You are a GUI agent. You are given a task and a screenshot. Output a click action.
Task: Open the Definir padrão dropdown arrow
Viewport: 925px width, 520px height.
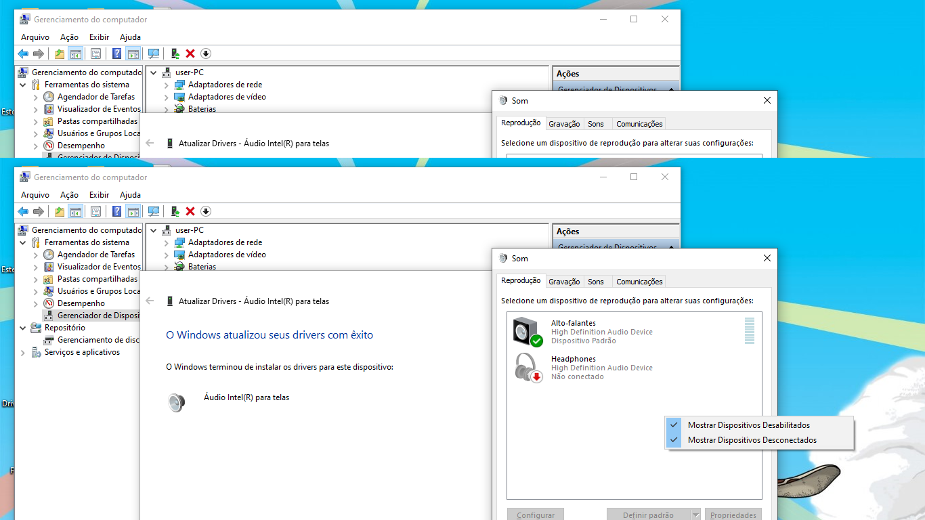tap(695, 515)
